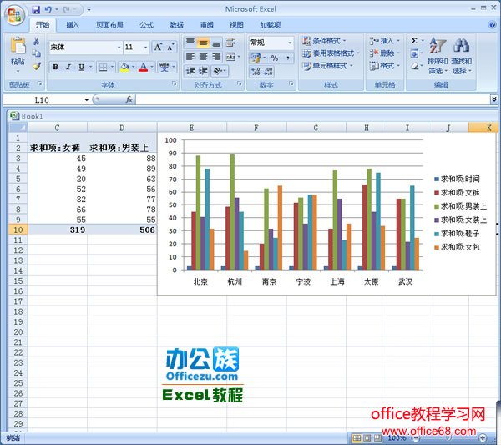Viewport: 501px width, 445px height.
Task: Switch to the 页面布局 tab
Action: pyautogui.click(x=109, y=25)
